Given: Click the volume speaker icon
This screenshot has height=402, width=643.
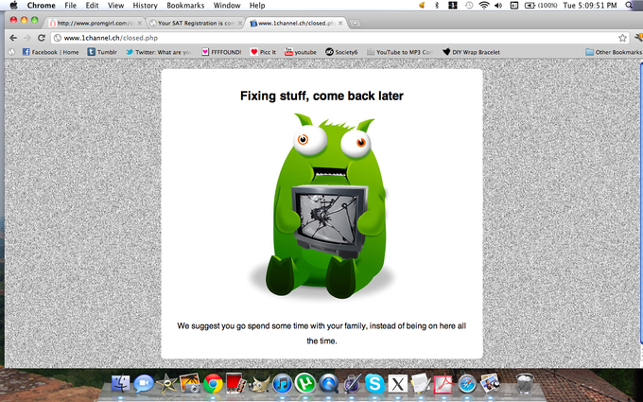Looking at the screenshot, I should pos(498,6).
